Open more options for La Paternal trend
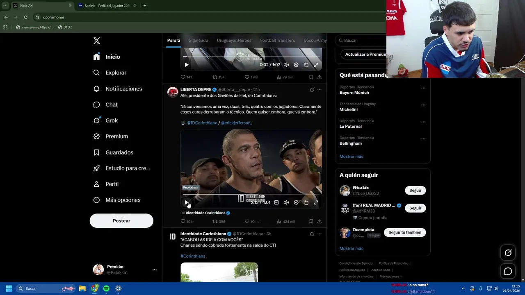The height and width of the screenshot is (295, 525). point(423,122)
